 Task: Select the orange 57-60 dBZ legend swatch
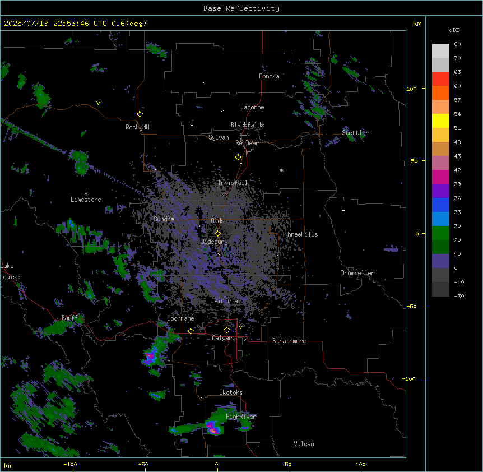440,92
